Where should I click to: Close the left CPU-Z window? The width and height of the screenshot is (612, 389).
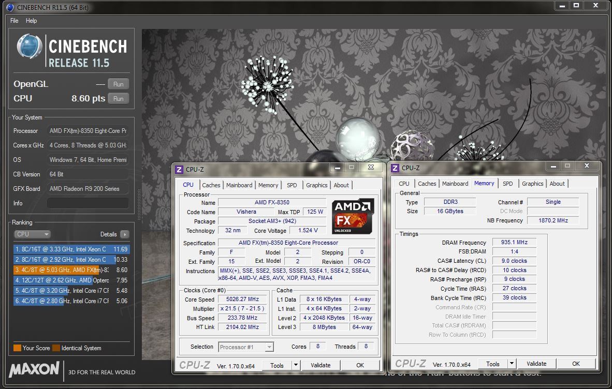371,168
